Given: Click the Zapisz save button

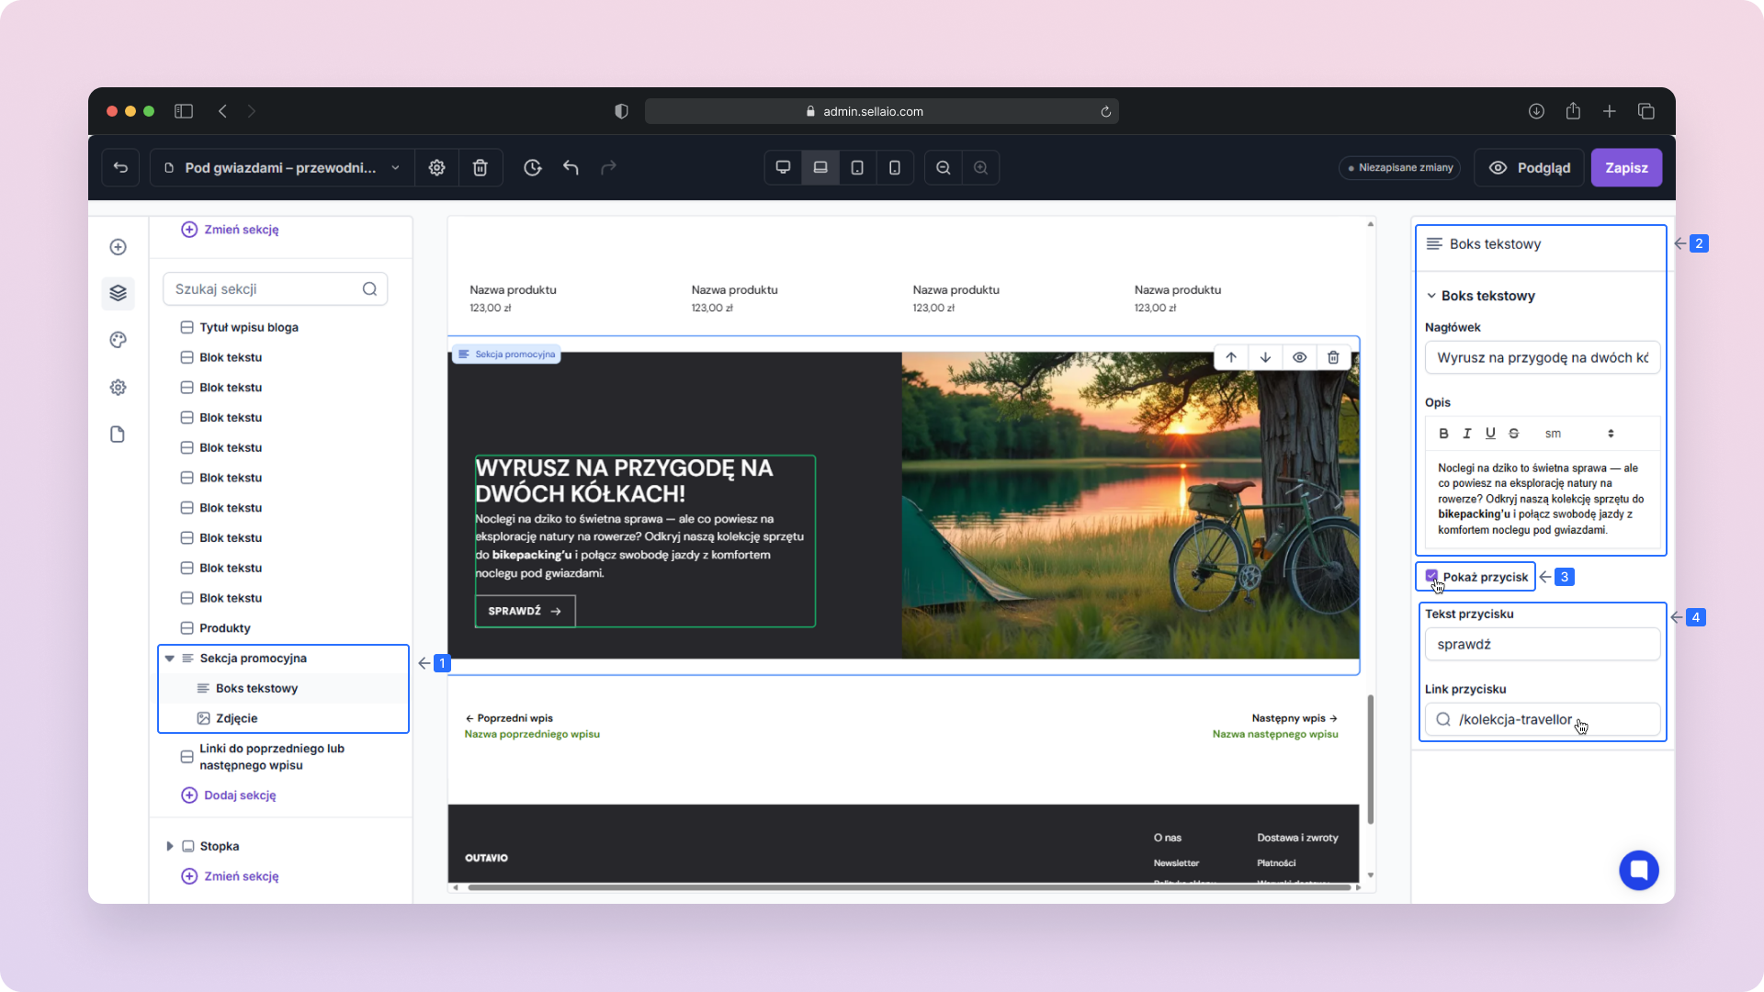Looking at the screenshot, I should pyautogui.click(x=1625, y=167).
